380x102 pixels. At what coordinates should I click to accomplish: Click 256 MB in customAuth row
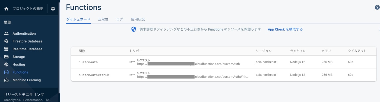pos(327,62)
